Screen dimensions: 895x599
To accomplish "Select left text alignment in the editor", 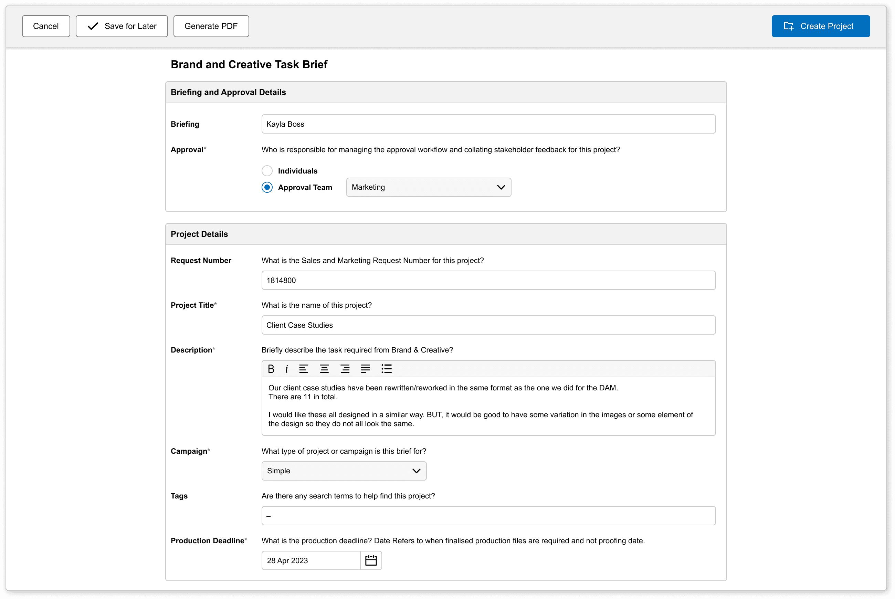I will tap(304, 369).
